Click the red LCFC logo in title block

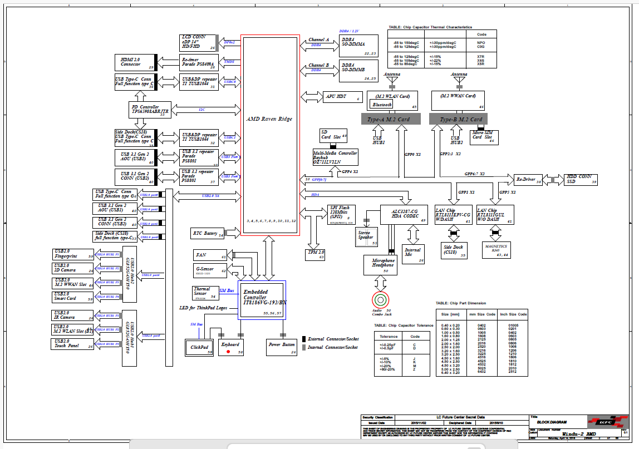[607, 422]
